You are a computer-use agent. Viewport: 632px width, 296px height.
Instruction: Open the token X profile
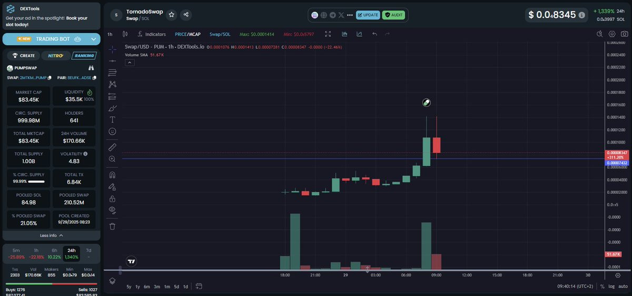341,15
